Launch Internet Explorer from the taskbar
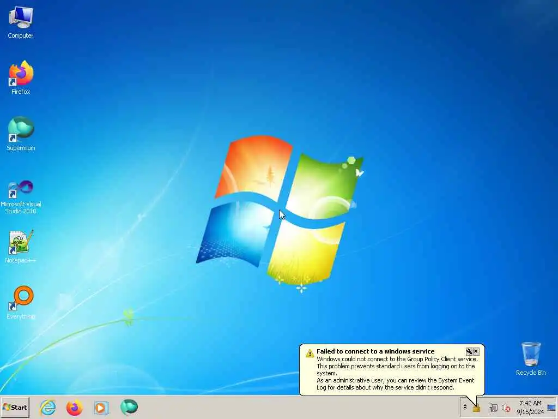This screenshot has width=558, height=419. (x=48, y=408)
